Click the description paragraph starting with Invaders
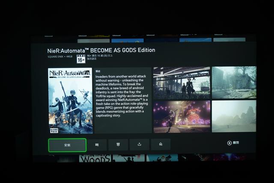 122,96
